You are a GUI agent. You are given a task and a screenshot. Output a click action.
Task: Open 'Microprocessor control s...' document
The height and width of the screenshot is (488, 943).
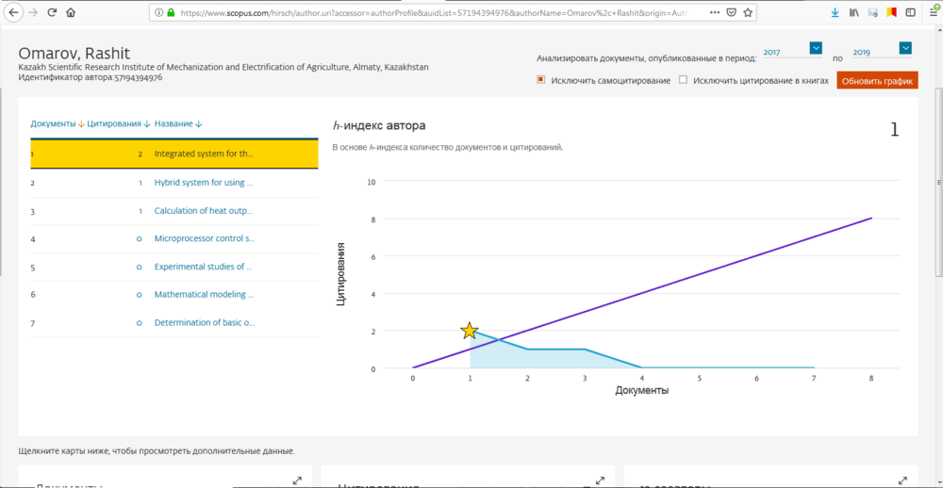point(205,238)
